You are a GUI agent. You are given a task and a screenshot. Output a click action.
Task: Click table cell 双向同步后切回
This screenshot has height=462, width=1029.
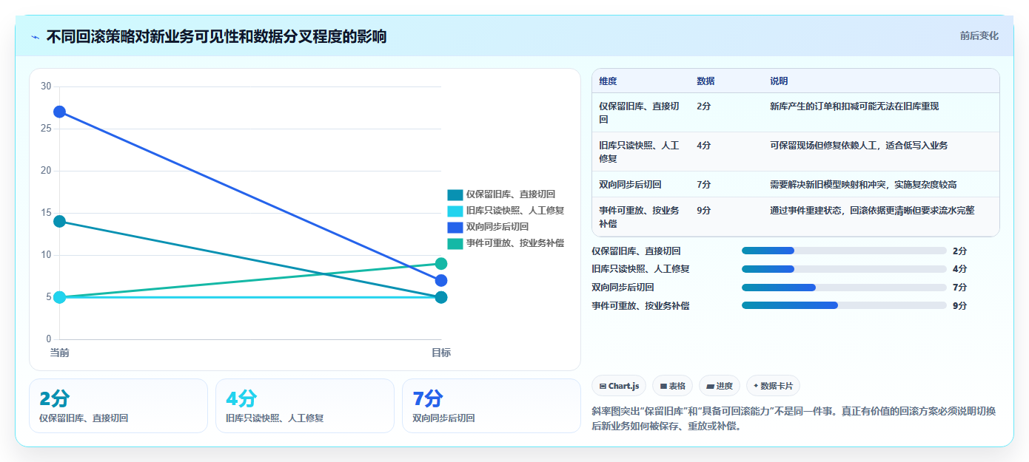pyautogui.click(x=630, y=185)
